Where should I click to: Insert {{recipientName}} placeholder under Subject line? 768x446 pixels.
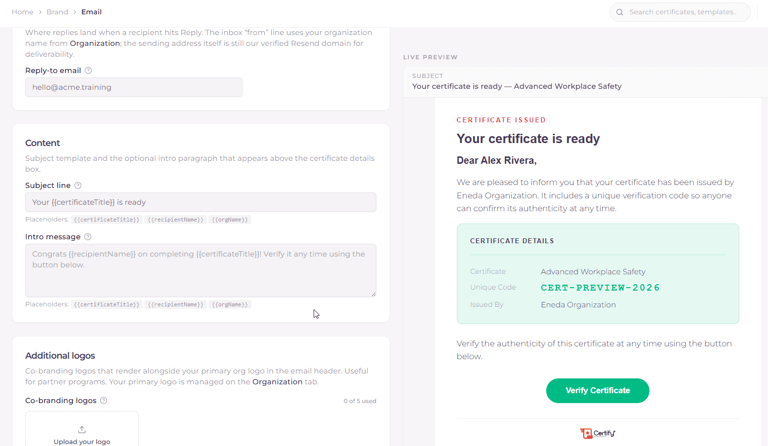point(175,220)
